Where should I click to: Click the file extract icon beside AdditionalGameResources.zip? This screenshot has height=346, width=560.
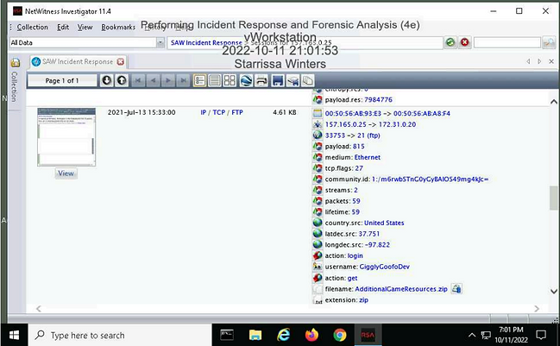click(x=456, y=288)
